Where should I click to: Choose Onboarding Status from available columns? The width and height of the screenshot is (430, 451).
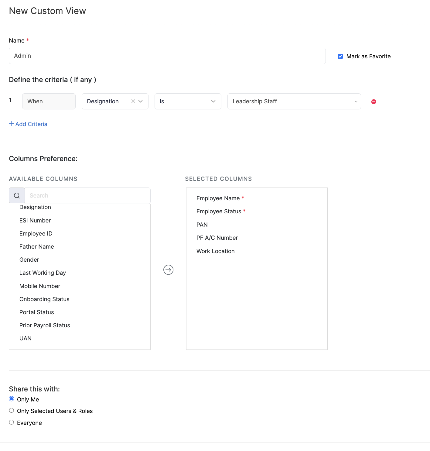point(44,299)
